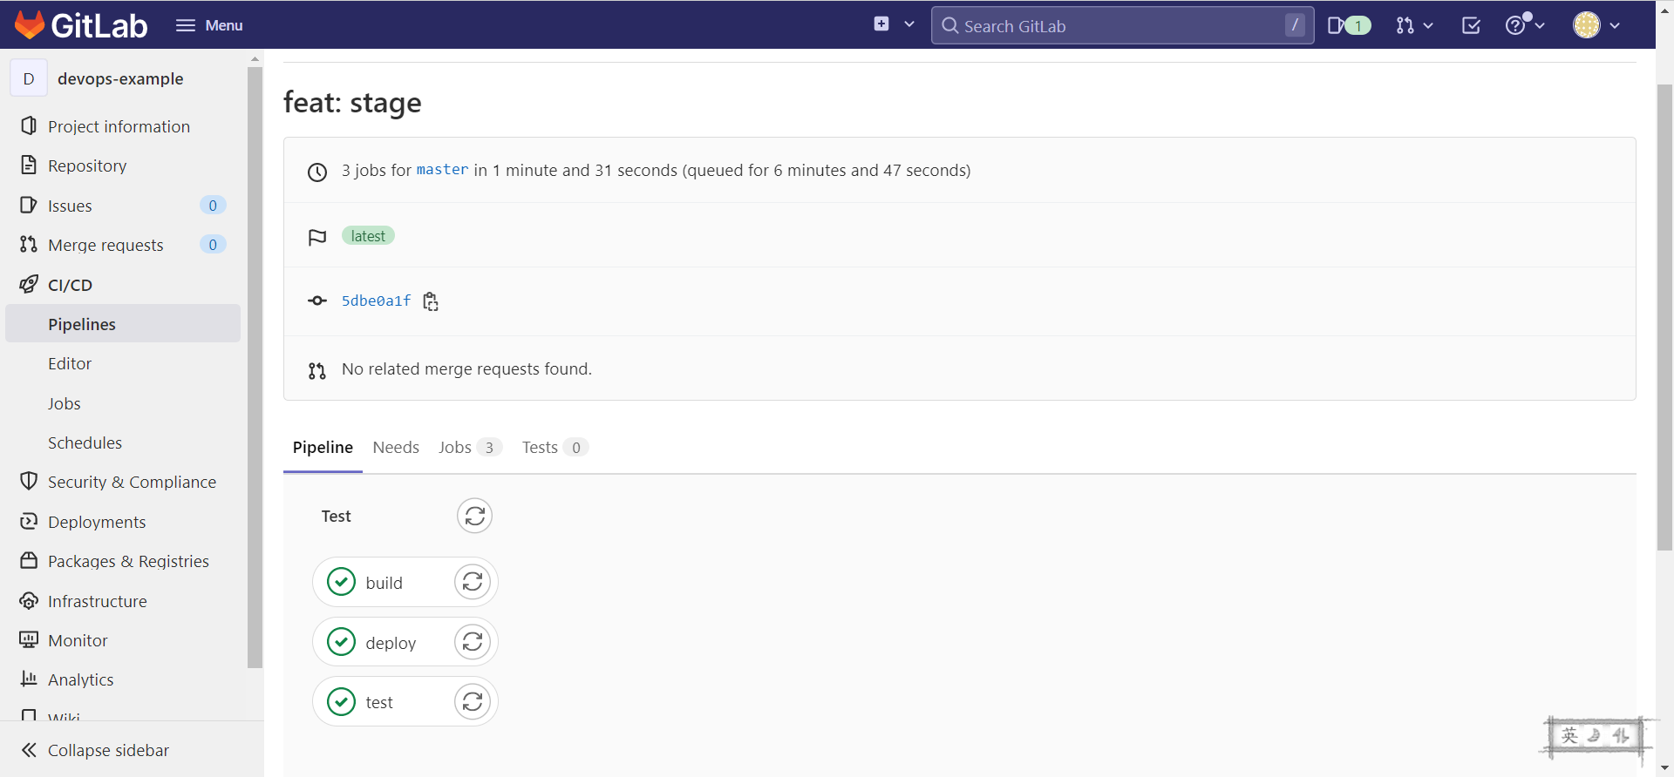The image size is (1674, 777).
Task: Open Schedules in the CI/CD submenu
Action: (85, 443)
